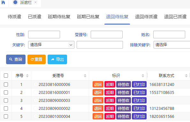The width and height of the screenshot is (190, 122).
Task: Close the 派遣栏 tab
Action: click(x=35, y=2)
